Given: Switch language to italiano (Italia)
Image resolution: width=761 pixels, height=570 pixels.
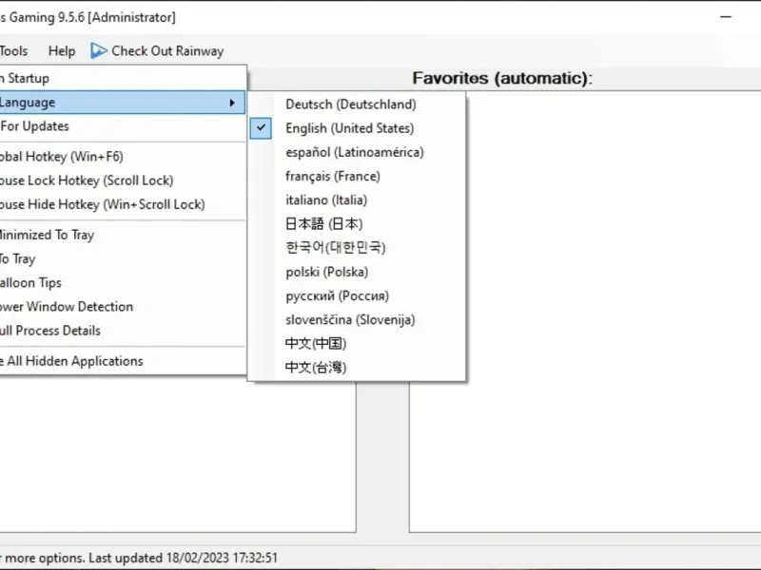Looking at the screenshot, I should tap(358, 200).
